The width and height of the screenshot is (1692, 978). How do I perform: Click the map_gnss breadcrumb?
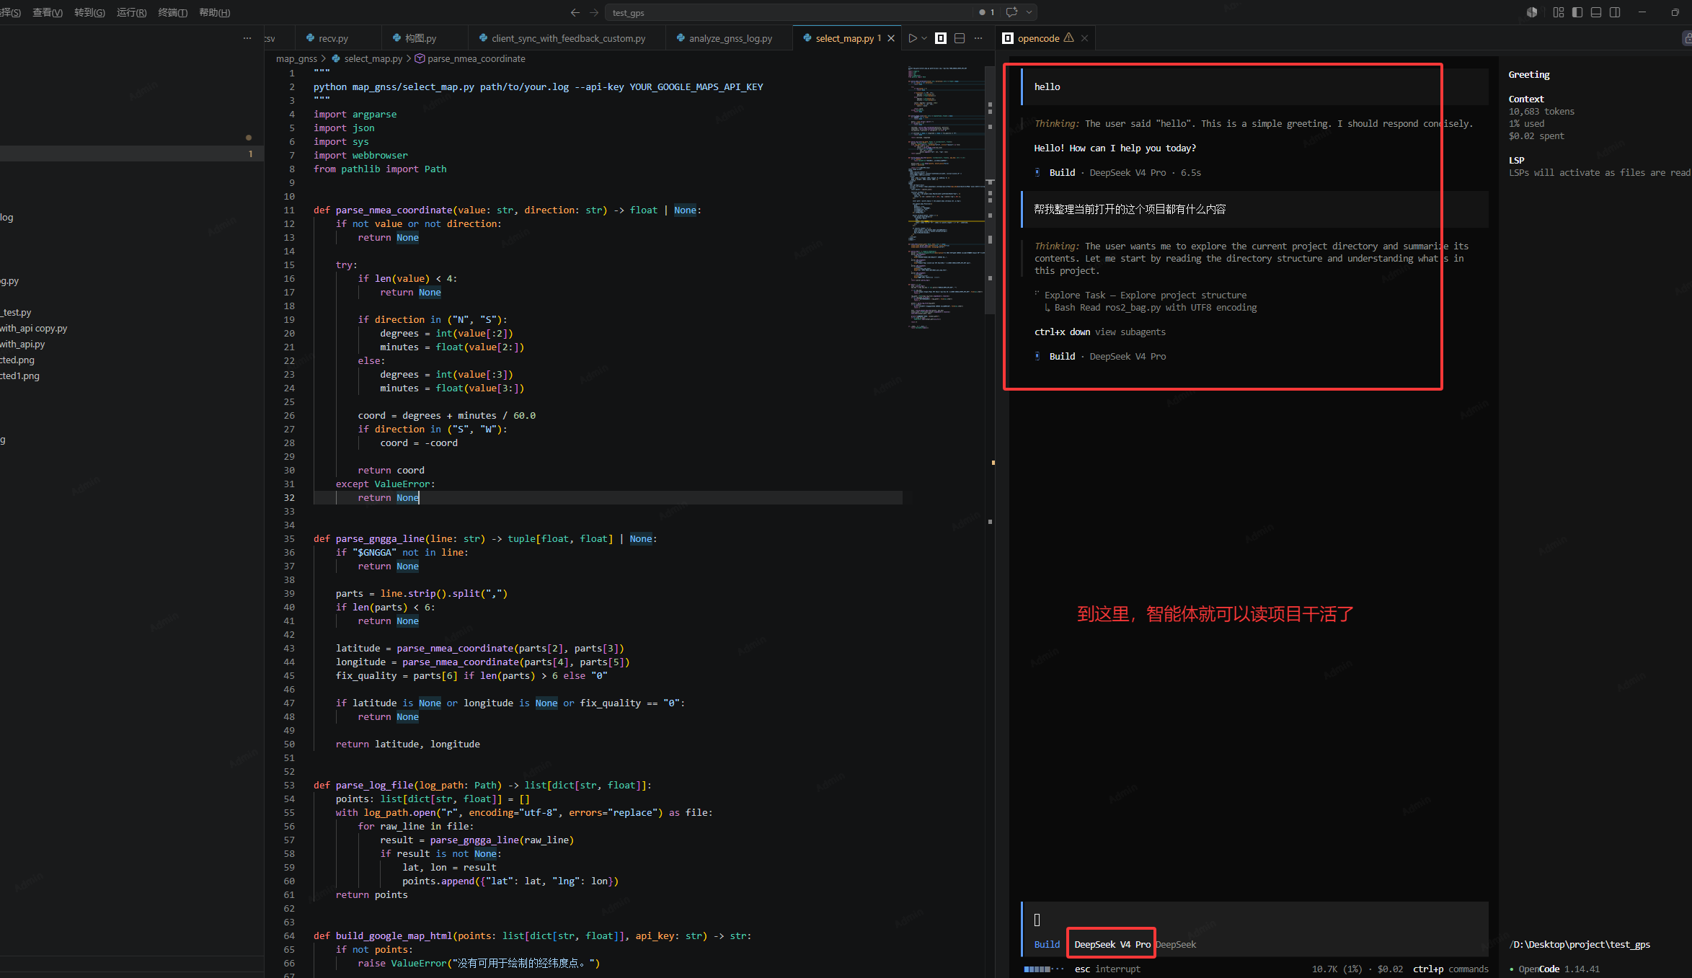(296, 58)
